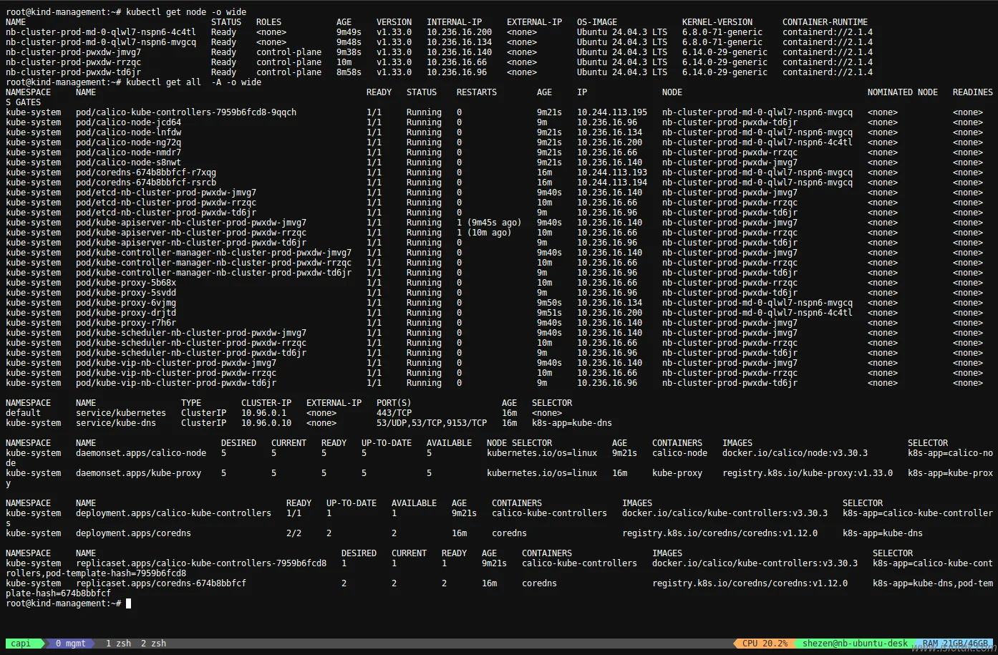The height and width of the screenshot is (655, 998).
Task: Click node age value 9m49s
Action: click(349, 32)
